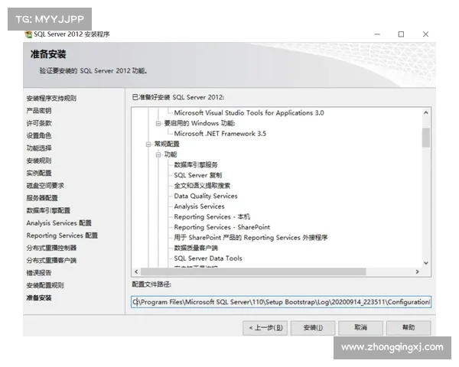Select 用于 SharePoint 产品的 Reporting Services 外接程序
The height and width of the screenshot is (367, 459).
pyautogui.click(x=251, y=238)
